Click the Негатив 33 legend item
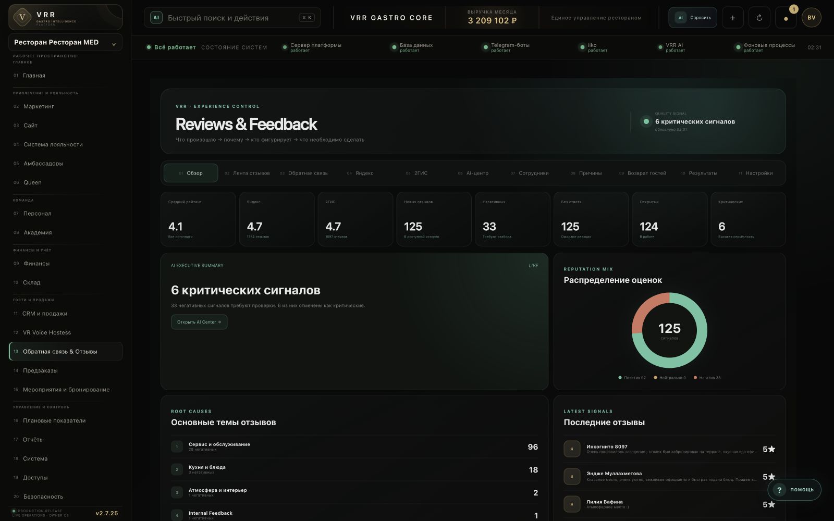834x521 pixels. point(707,378)
